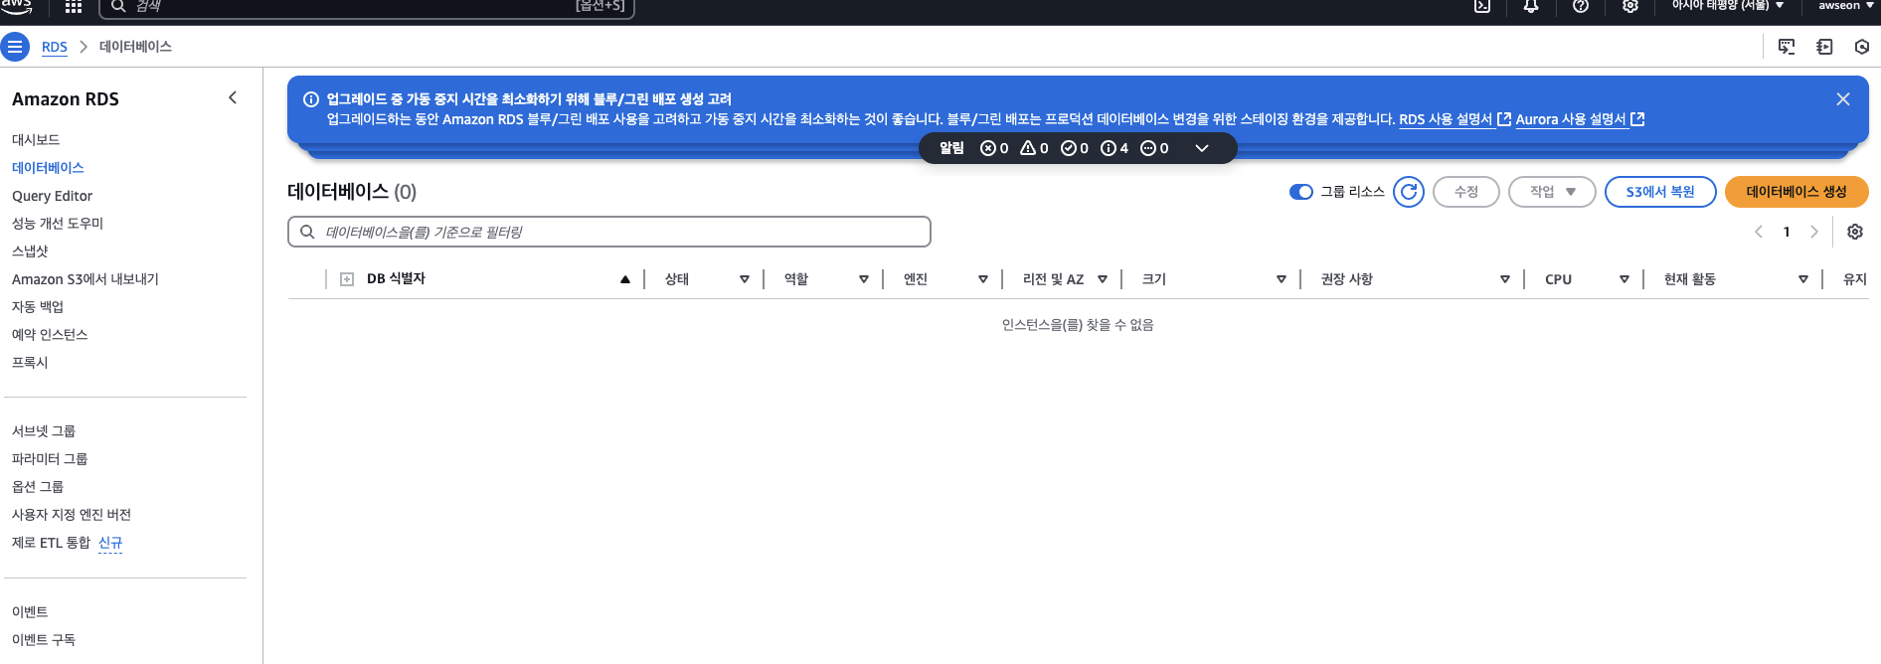Screen dimensions: 1881x664
Task: Open 대시보드 in the sidebar
Action: coord(36,140)
